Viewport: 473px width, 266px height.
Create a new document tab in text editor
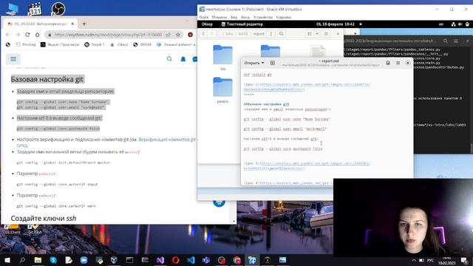pos(273,63)
